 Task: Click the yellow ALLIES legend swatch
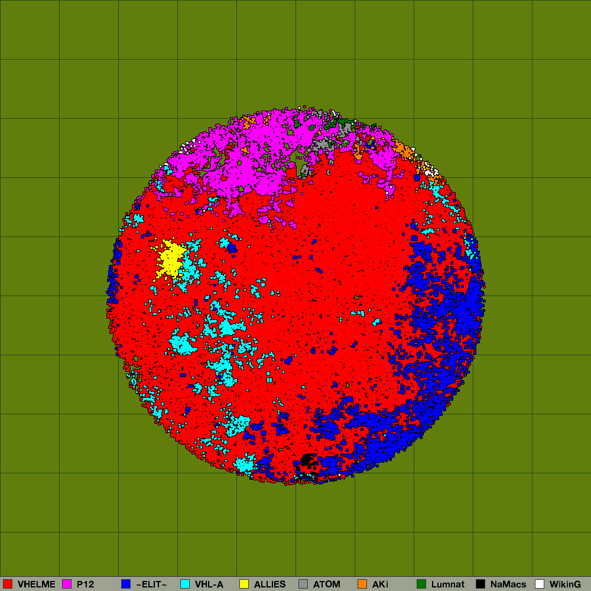[244, 584]
